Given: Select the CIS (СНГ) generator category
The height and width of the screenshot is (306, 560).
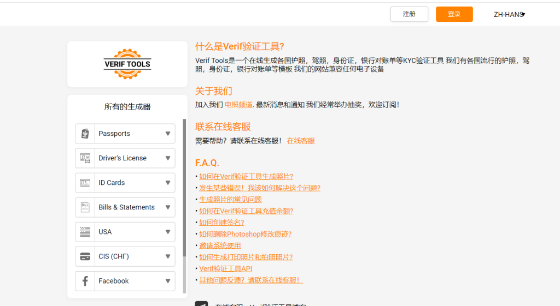Looking at the screenshot, I should click(x=125, y=256).
